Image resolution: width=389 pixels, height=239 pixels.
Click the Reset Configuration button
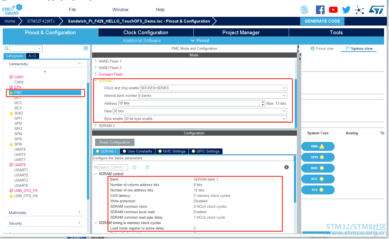115,142
